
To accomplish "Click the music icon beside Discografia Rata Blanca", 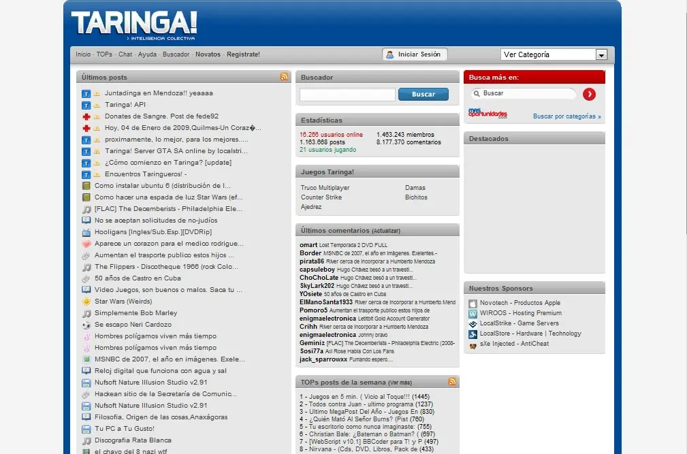I will (86, 441).
